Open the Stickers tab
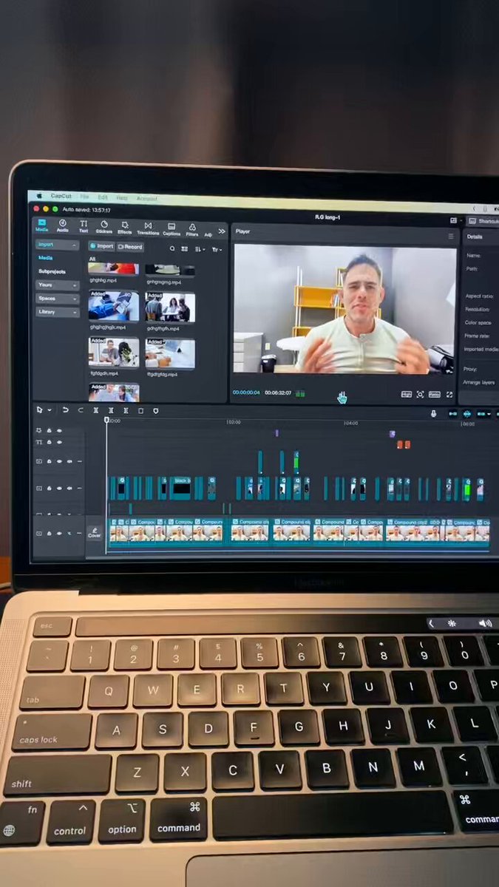The height and width of the screenshot is (887, 499). [104, 227]
